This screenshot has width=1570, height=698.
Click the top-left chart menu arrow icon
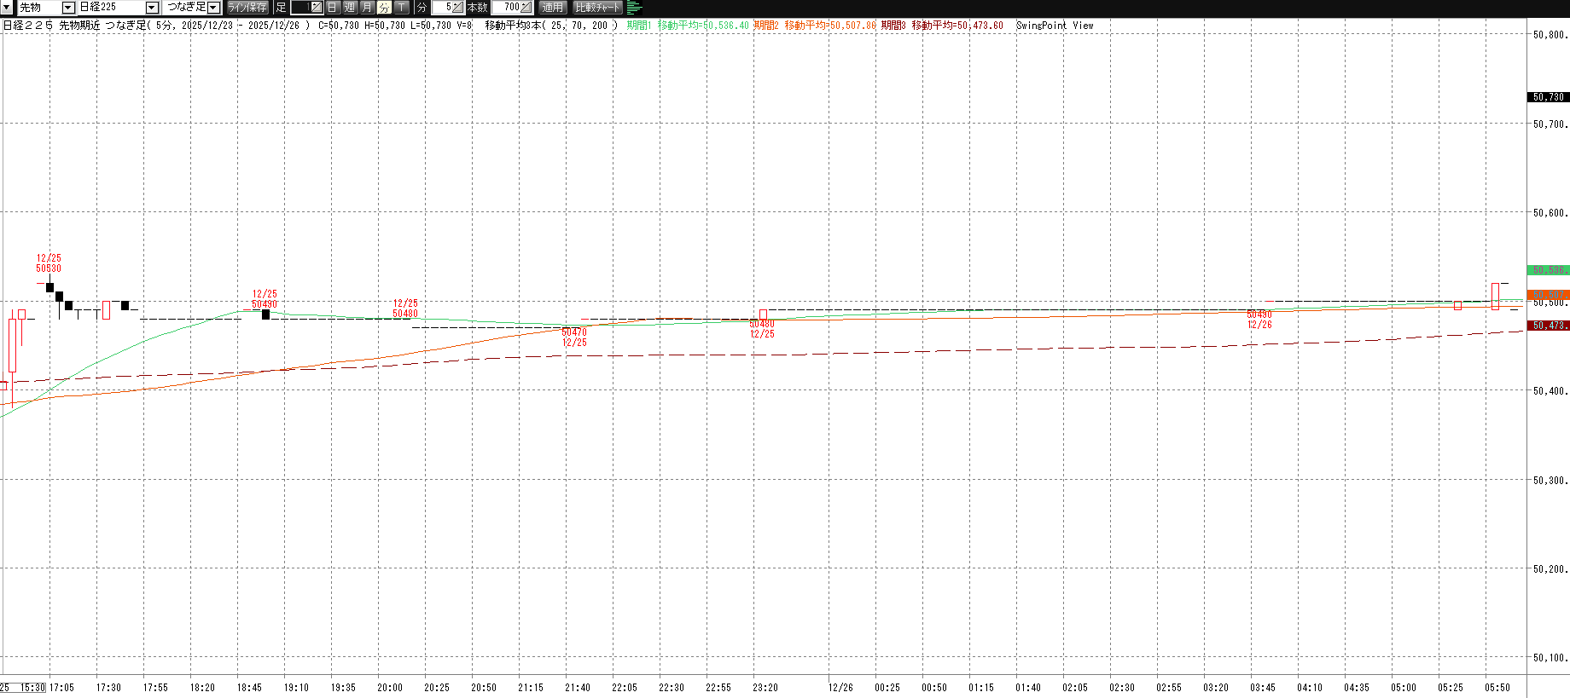pyautogui.click(x=7, y=8)
